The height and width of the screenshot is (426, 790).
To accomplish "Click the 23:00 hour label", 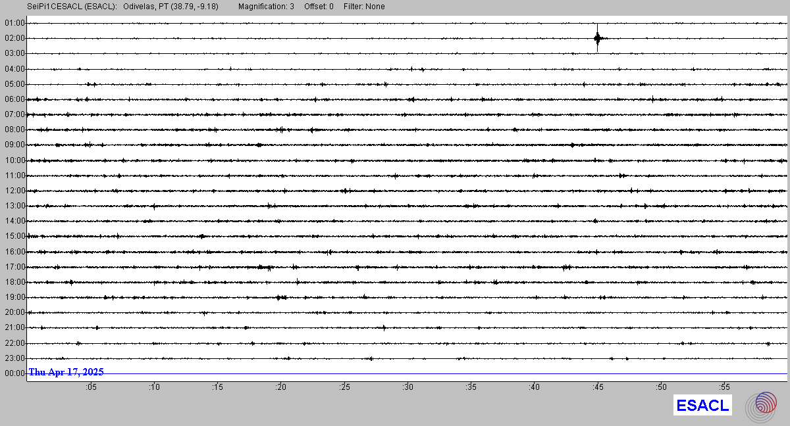I will [14, 358].
